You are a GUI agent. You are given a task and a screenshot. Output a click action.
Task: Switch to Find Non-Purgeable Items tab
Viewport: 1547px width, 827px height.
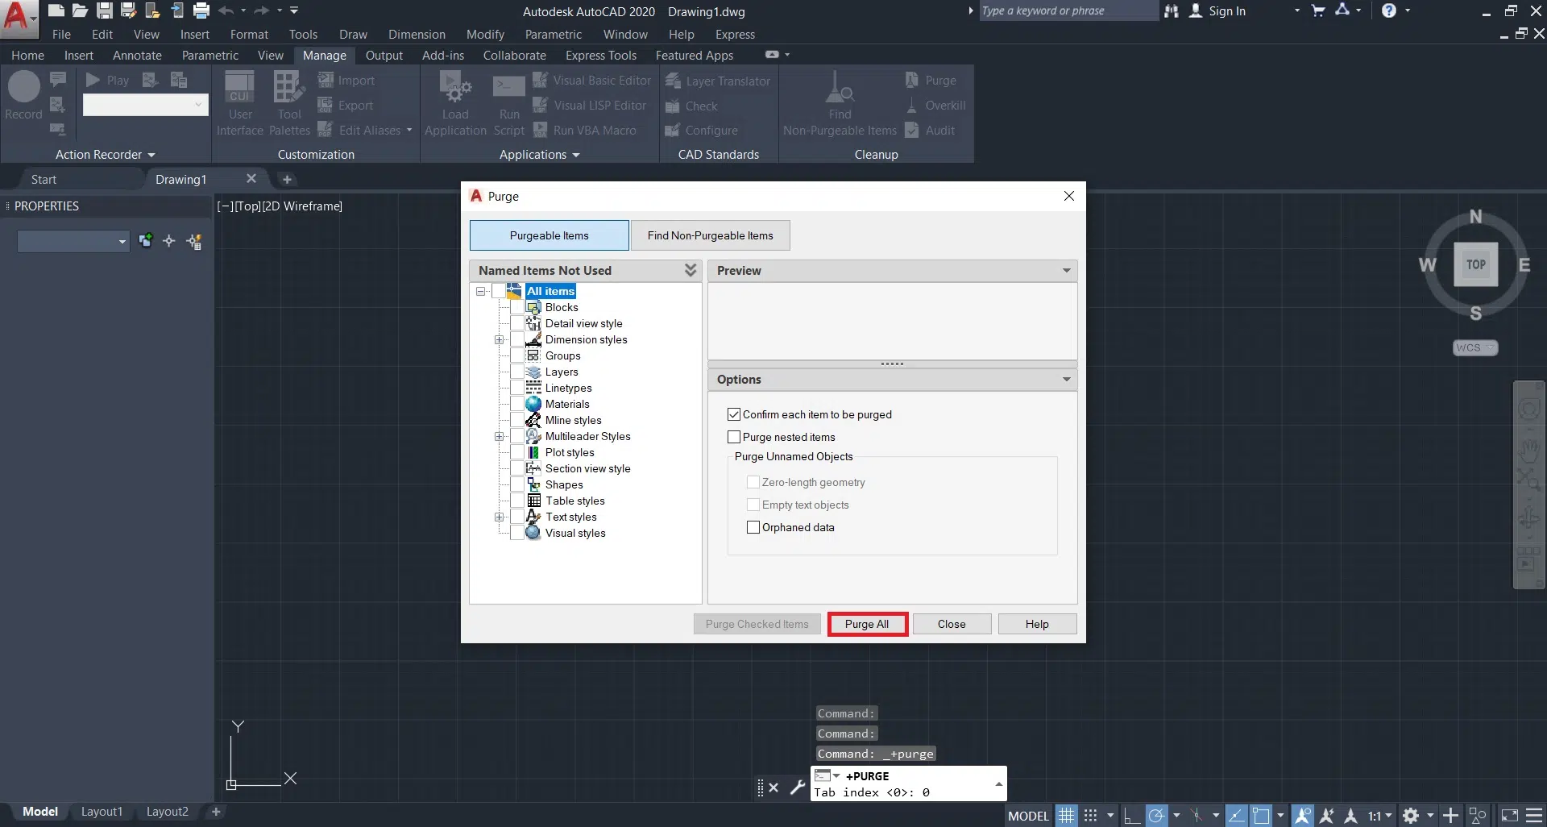pos(710,235)
